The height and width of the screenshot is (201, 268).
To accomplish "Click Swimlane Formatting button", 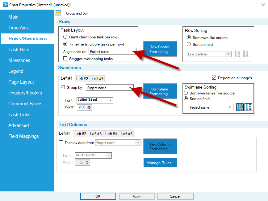I will click(160, 91).
